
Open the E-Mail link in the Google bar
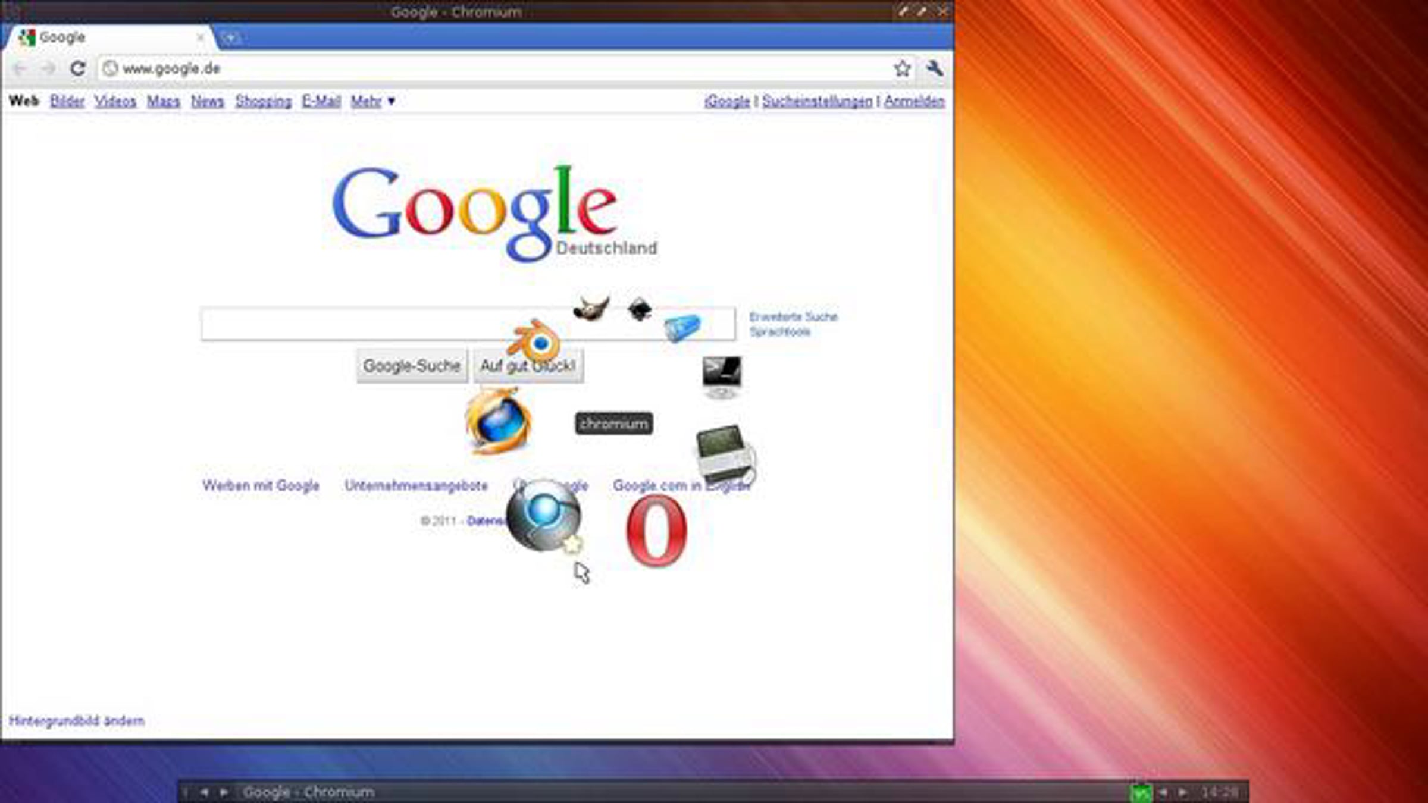coord(321,101)
